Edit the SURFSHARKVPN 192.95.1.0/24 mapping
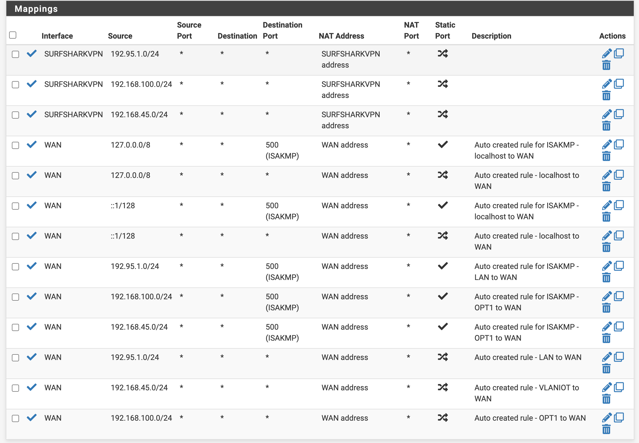639x443 pixels. pos(606,53)
